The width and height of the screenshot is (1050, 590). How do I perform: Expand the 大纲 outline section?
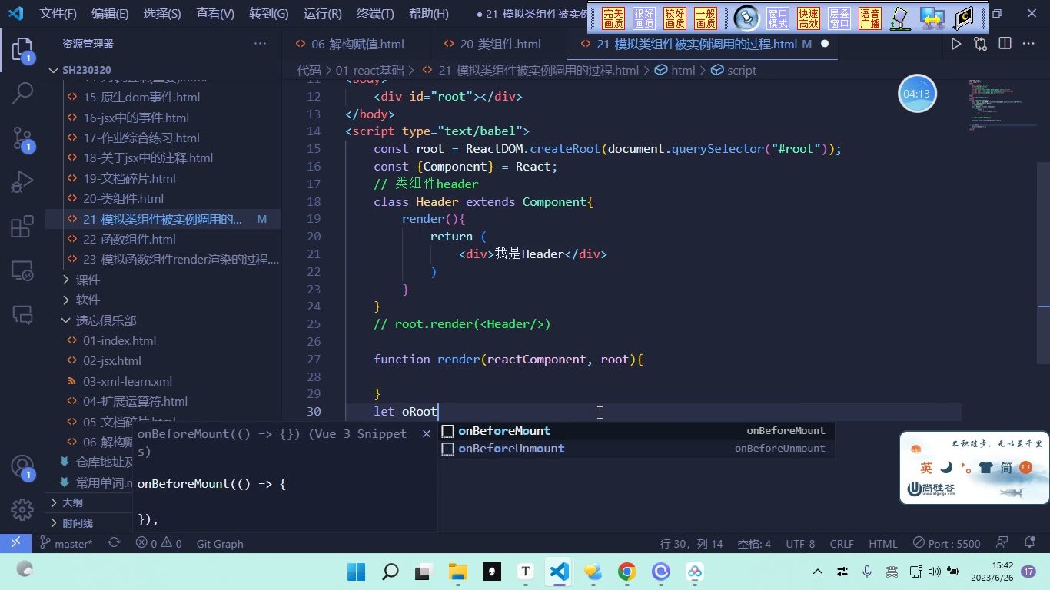coord(72,502)
